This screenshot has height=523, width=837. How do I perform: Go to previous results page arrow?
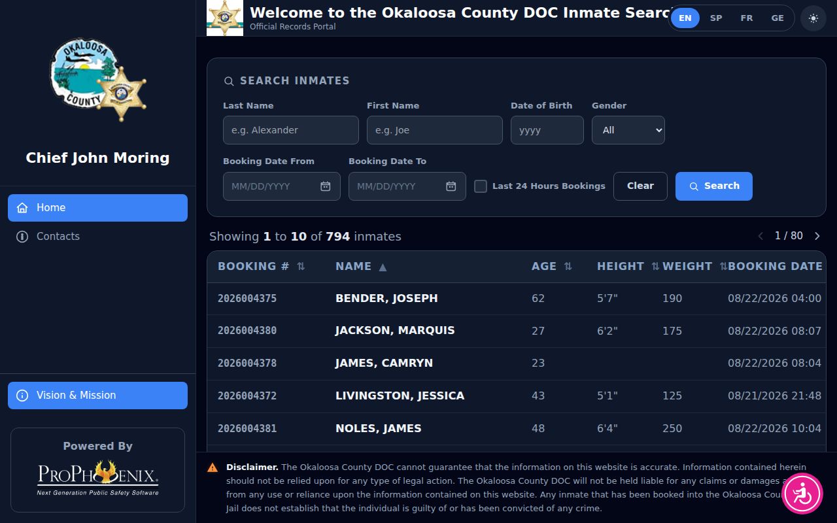point(760,236)
